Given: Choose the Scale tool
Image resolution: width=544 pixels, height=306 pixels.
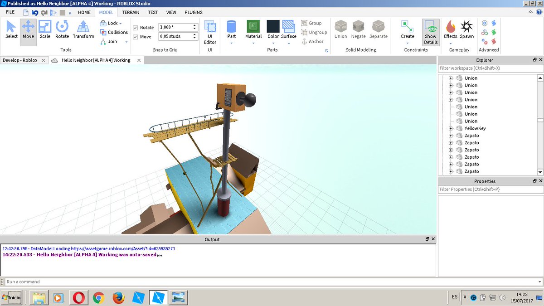Looking at the screenshot, I should pyautogui.click(x=45, y=29).
